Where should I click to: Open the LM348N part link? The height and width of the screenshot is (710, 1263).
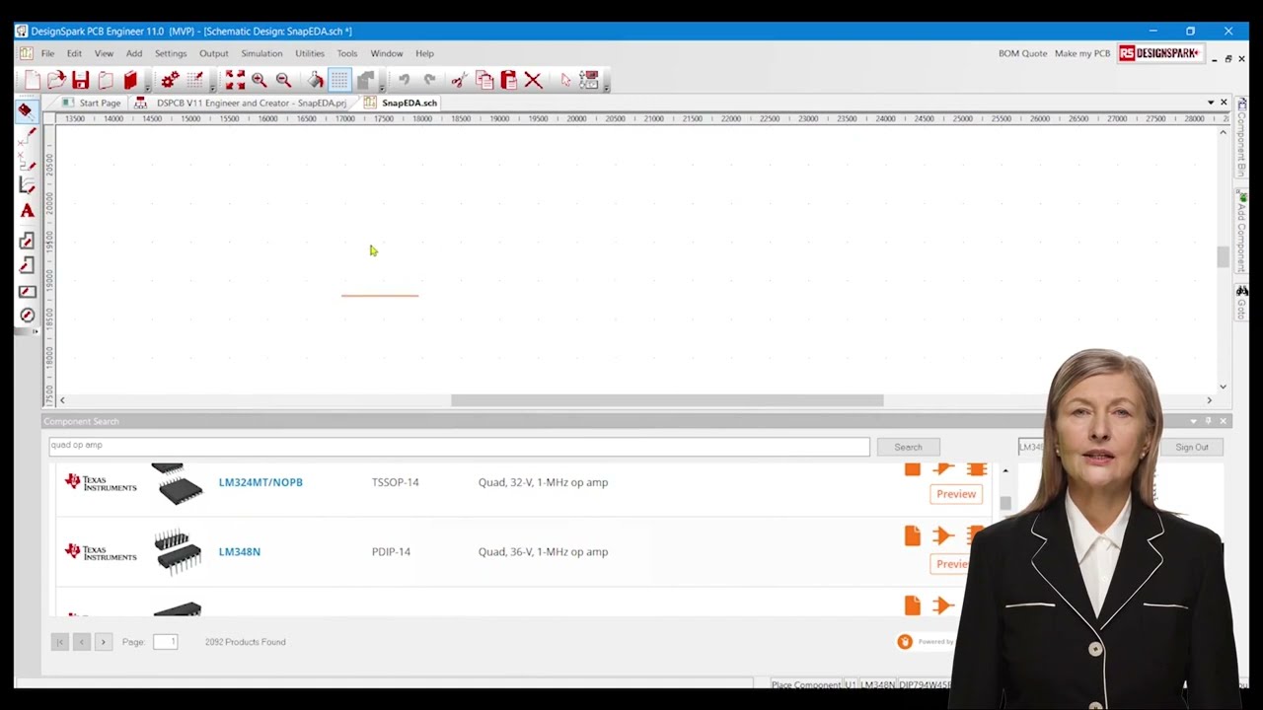click(x=240, y=552)
